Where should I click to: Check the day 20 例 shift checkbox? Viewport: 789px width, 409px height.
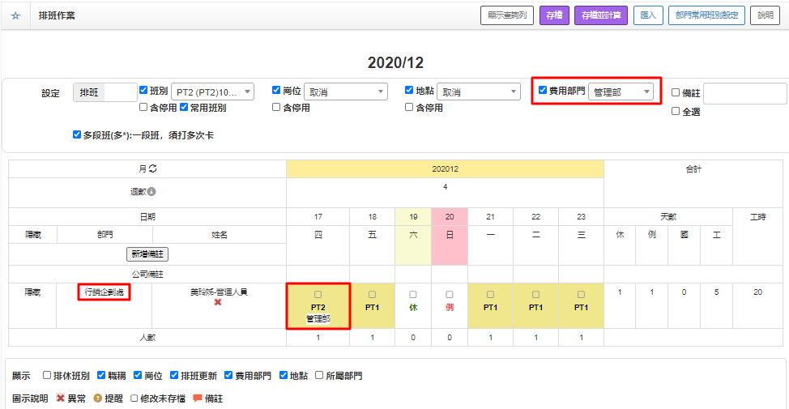[450, 295]
